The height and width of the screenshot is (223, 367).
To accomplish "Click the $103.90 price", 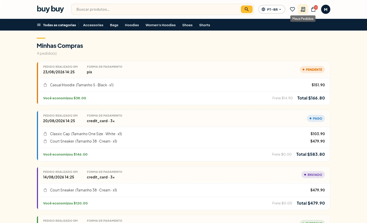I will point(318,134).
